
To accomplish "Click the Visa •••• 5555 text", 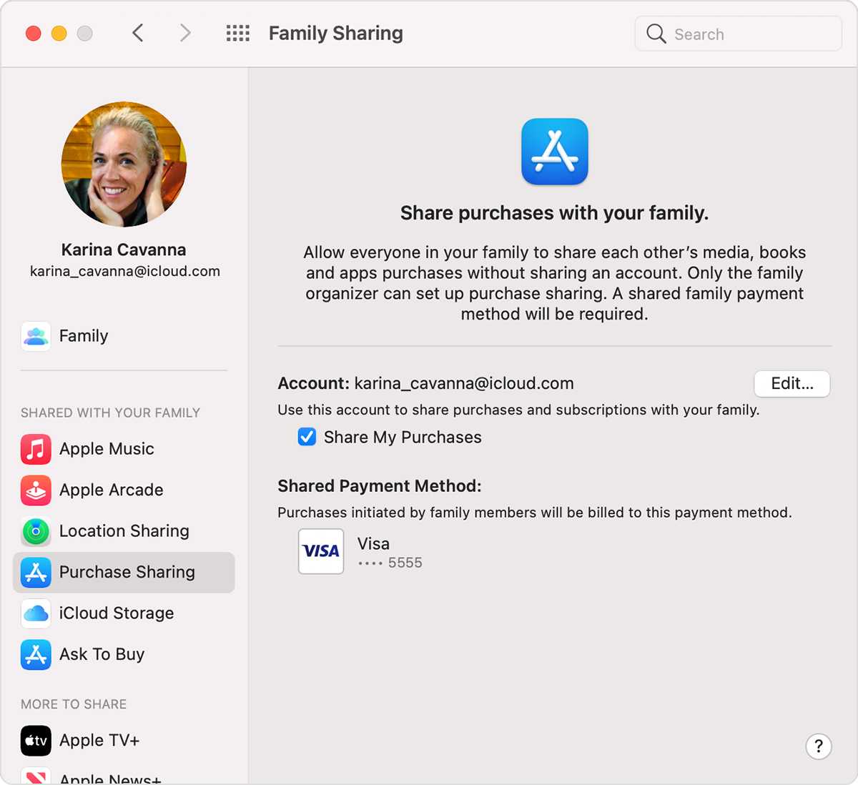I will [390, 553].
